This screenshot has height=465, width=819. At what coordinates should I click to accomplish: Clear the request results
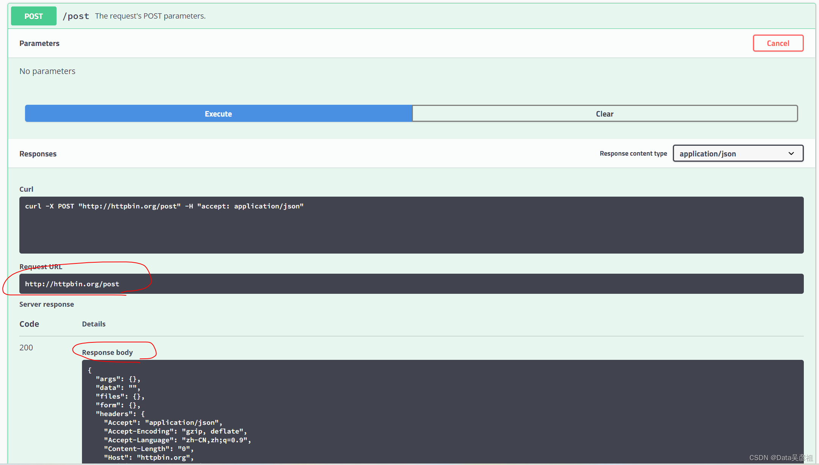click(605, 113)
